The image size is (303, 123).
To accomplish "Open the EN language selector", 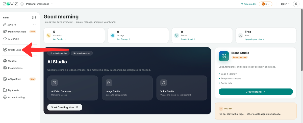I will (x=285, y=4).
